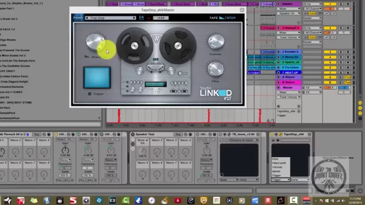Click Phz-R on the first Utility device
365x205 pixels.
coord(69,181)
